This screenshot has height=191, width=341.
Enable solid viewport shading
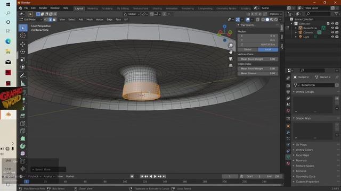click(267, 20)
